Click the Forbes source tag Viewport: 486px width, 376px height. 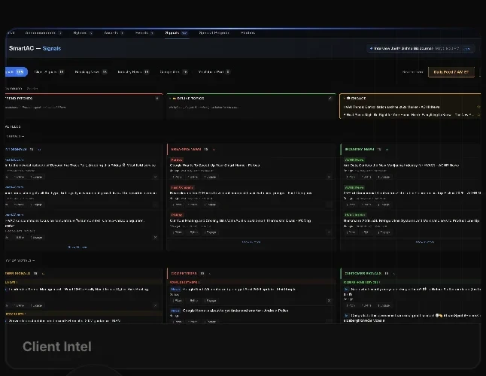[x=176, y=160]
